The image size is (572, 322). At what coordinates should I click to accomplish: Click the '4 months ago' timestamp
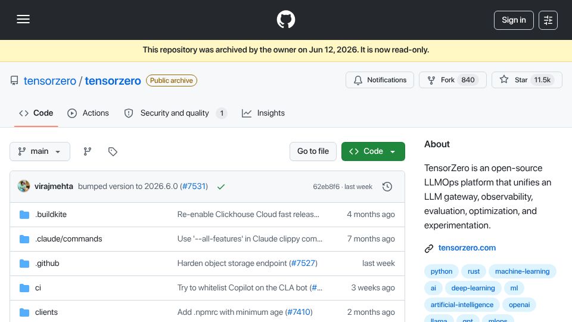(x=371, y=214)
